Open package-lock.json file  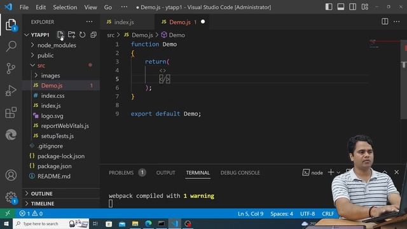61,156
